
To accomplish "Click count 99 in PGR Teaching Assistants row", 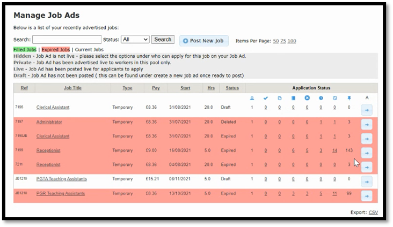I will 349,193.
